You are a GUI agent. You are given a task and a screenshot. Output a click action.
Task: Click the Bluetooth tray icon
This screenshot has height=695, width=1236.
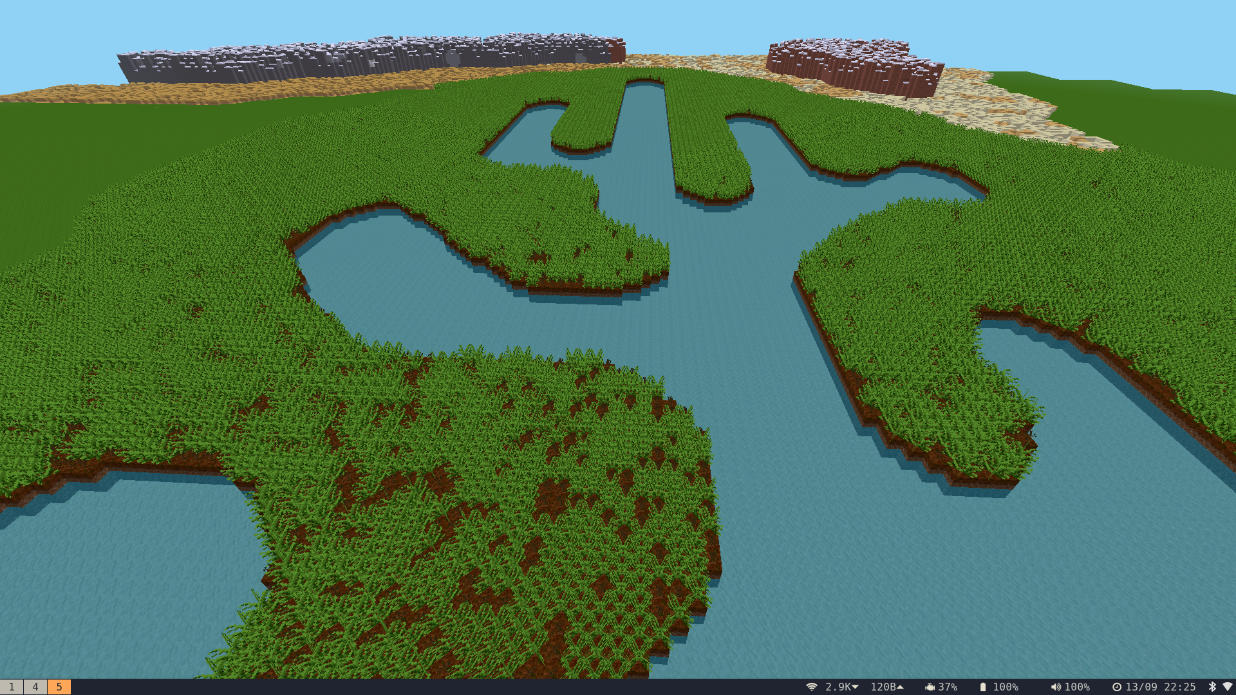click(x=1212, y=687)
